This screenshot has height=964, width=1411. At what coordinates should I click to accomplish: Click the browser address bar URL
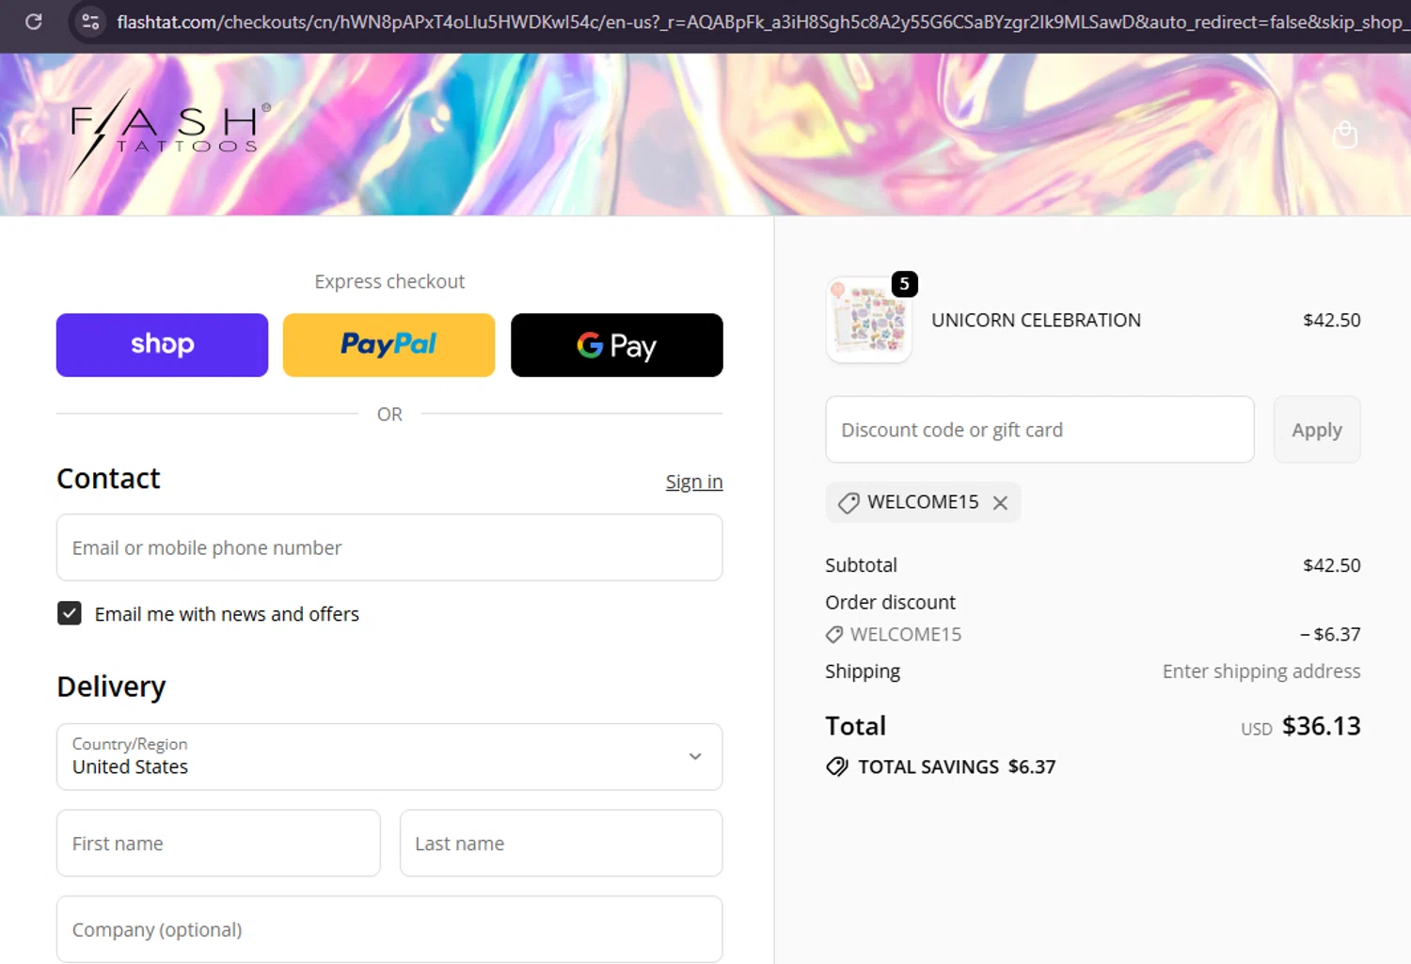(762, 21)
